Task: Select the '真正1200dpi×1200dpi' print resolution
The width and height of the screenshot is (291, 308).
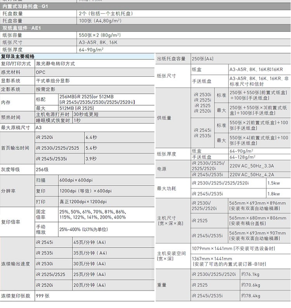Action: point(83,202)
